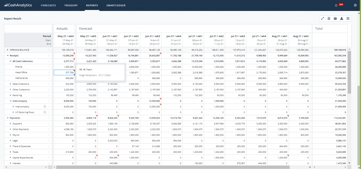This screenshot has height=169, width=361.
Task: Open the SmartLedger menu
Action: click(x=116, y=5)
